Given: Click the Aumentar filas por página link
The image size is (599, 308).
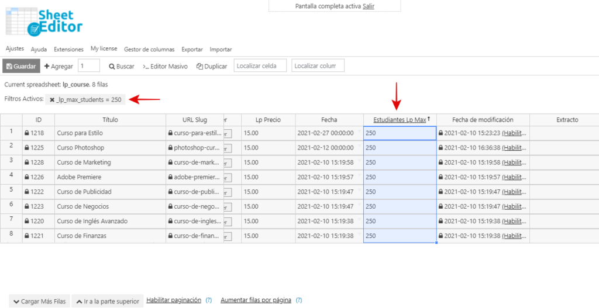Looking at the screenshot, I should (256, 300).
